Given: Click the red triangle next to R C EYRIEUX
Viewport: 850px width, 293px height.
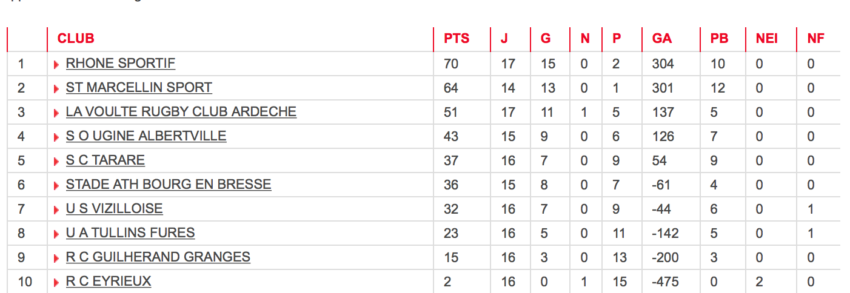Looking at the screenshot, I should pyautogui.click(x=56, y=283).
